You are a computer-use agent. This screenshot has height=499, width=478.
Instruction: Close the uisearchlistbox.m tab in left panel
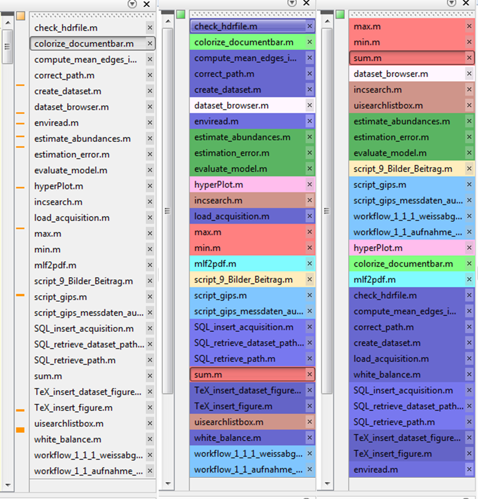tap(150, 423)
